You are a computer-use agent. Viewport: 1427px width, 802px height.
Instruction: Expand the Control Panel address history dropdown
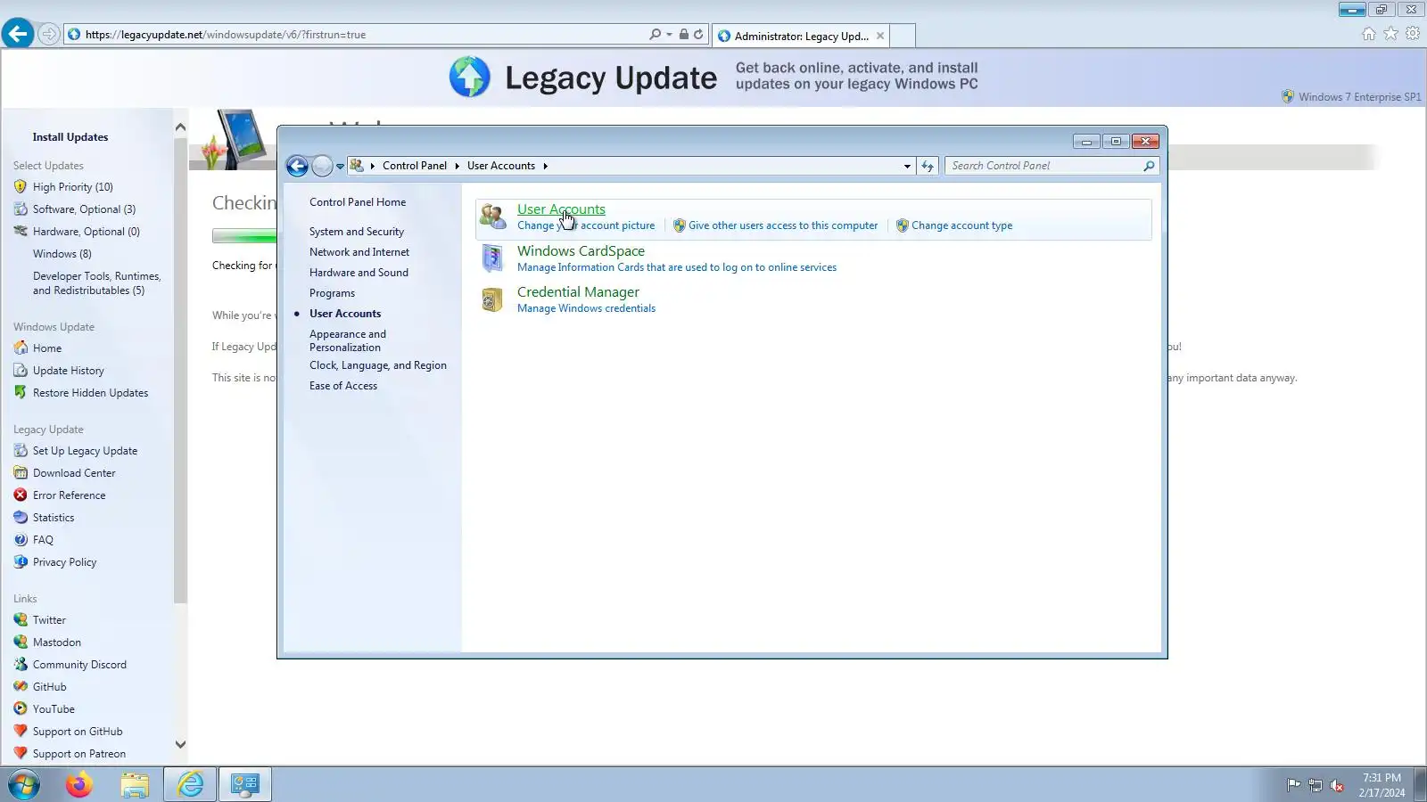[x=907, y=166]
